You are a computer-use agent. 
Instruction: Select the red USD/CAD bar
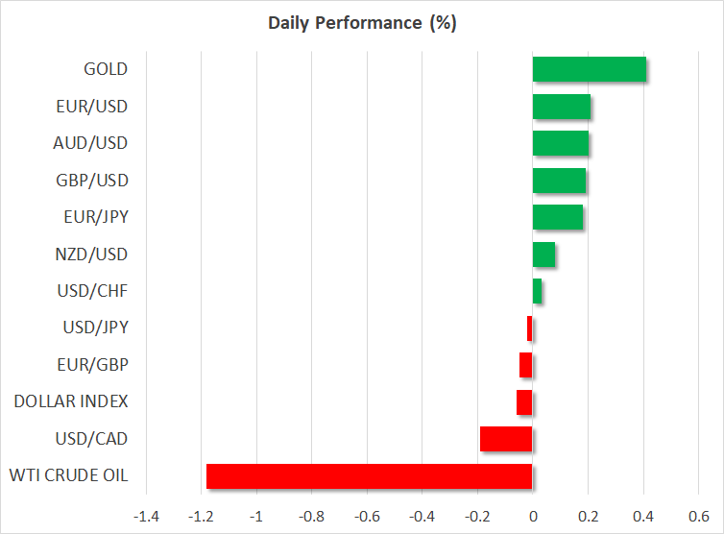(x=505, y=439)
